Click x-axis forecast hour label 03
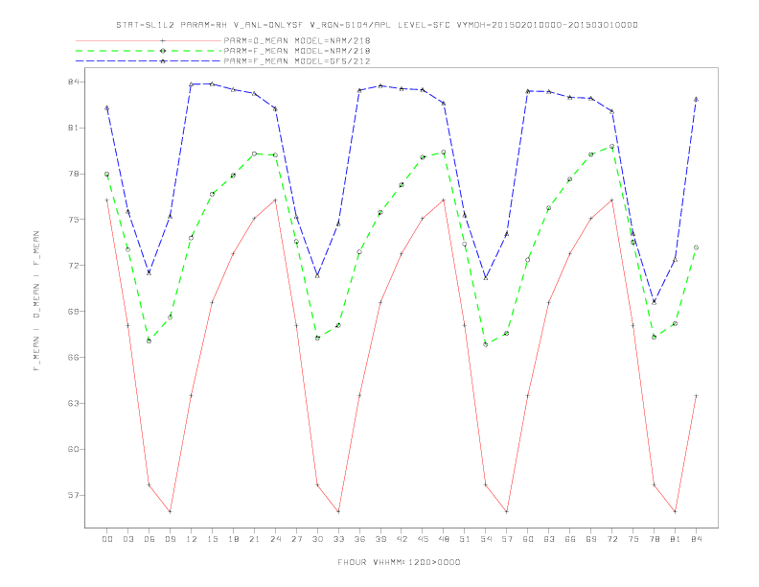This screenshot has height=587, width=759. click(128, 539)
